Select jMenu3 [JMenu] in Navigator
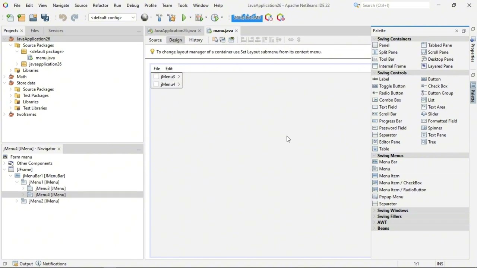 [x=50, y=188]
